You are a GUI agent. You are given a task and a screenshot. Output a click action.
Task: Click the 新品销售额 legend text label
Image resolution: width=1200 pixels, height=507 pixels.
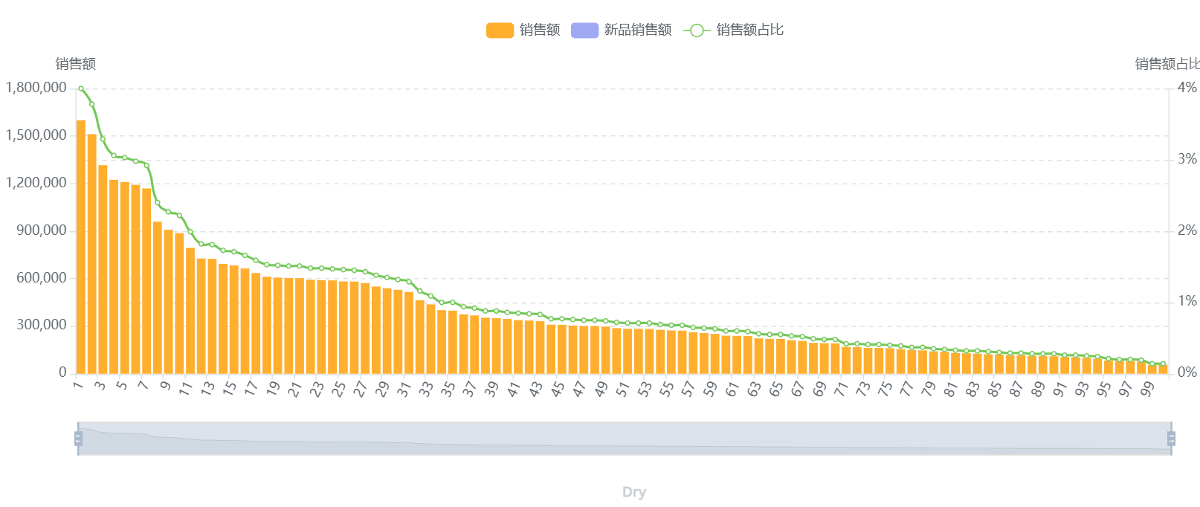point(637,30)
